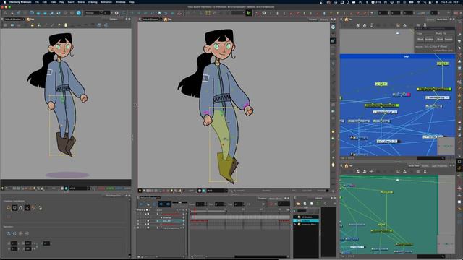Image resolution: width=463 pixels, height=260 pixels.
Task: Click the home icon in upper Node View panel
Action: coord(347,19)
